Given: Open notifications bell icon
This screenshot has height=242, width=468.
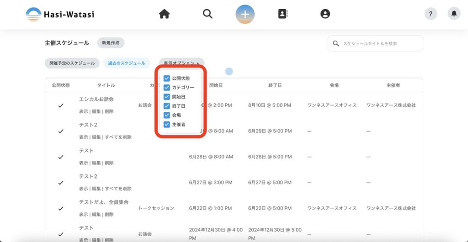Looking at the screenshot, I should coord(454,14).
